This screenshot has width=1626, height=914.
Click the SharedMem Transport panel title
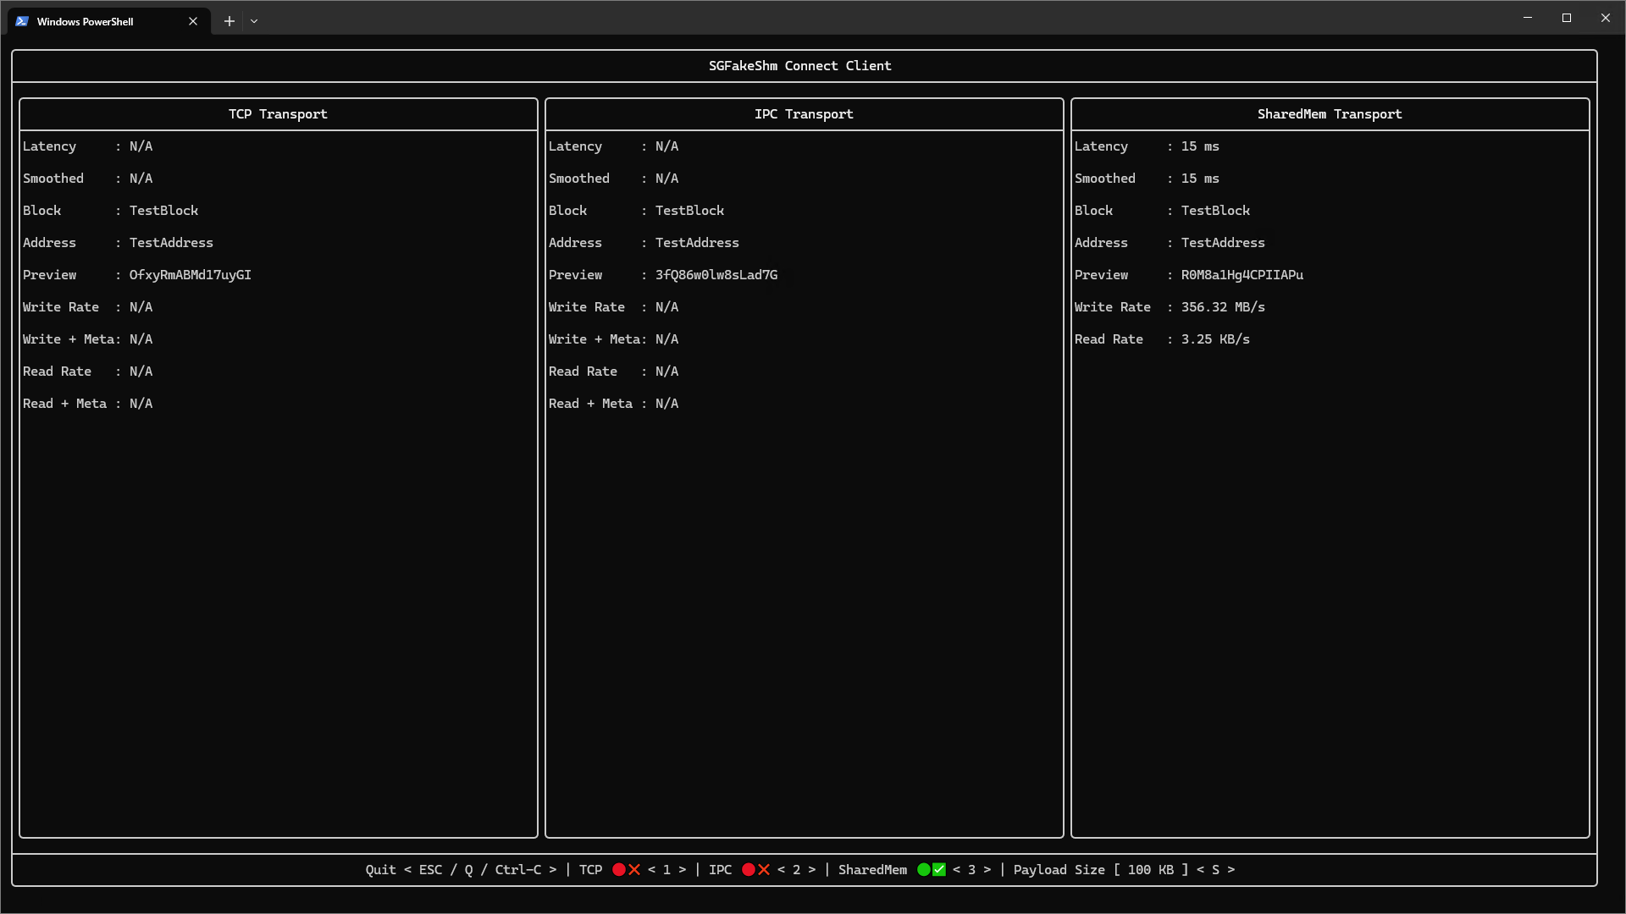[x=1330, y=114]
